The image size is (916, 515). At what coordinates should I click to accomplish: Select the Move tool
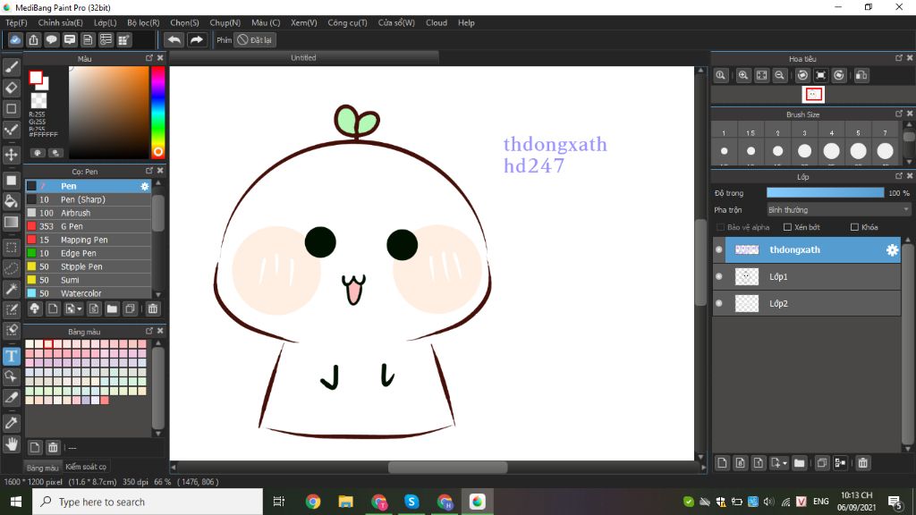[x=11, y=155]
